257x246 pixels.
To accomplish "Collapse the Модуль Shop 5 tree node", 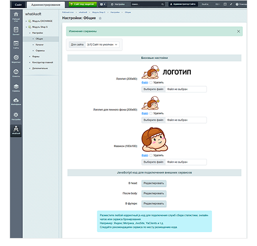I will pos(26,27).
